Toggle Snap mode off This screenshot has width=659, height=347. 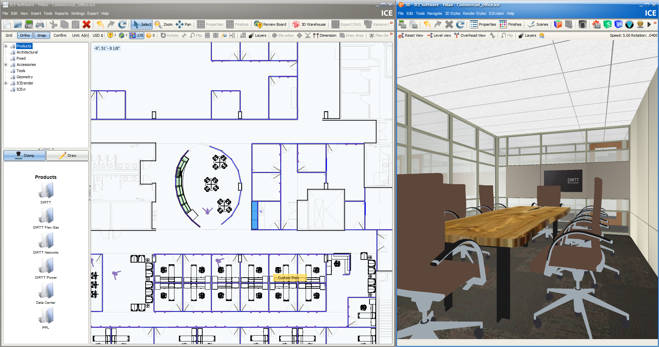42,35
